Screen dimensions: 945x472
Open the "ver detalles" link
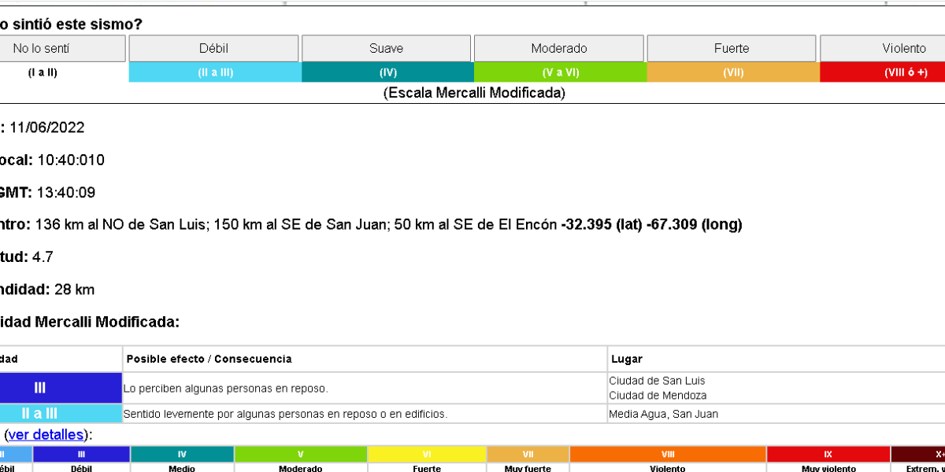pyautogui.click(x=46, y=435)
